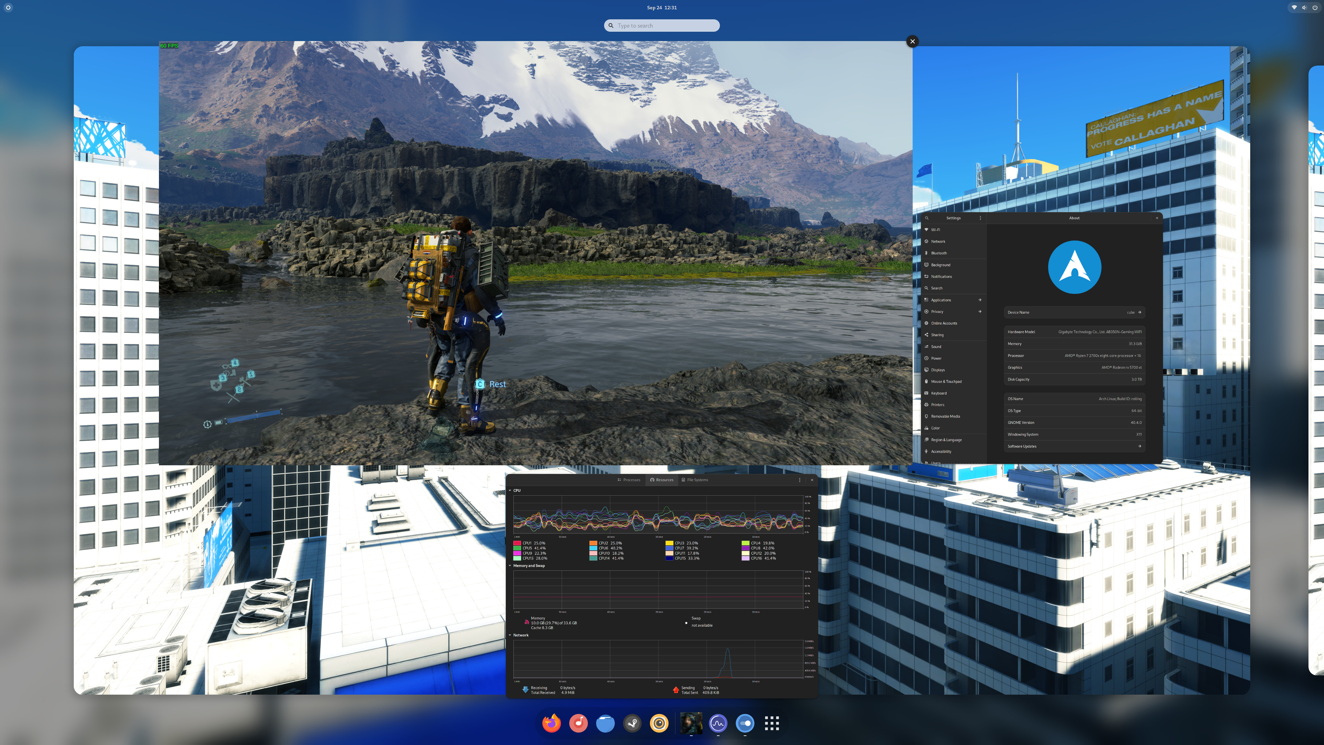Screen dimensions: 1324x745
Task: Select Sound in Settings sidebar
Action: [x=953, y=347]
